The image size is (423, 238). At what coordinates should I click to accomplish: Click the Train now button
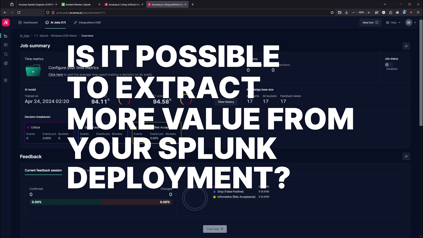click(x=215, y=229)
